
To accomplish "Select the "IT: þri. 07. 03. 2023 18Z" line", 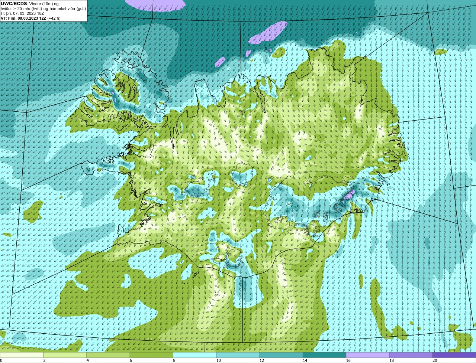I will (x=23, y=13).
